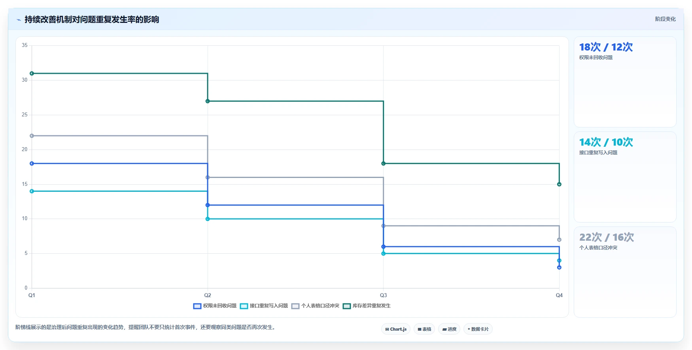Image resolution: width=692 pixels, height=350 pixels.
Task: Click the Q4 x-axis label
Action: (559, 296)
